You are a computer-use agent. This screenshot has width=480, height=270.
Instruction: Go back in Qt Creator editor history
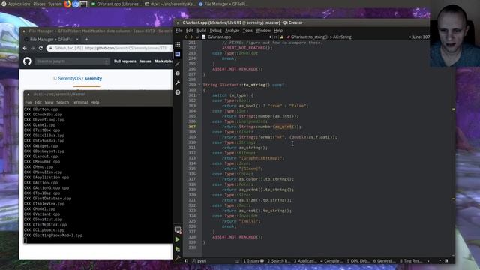coord(186,37)
